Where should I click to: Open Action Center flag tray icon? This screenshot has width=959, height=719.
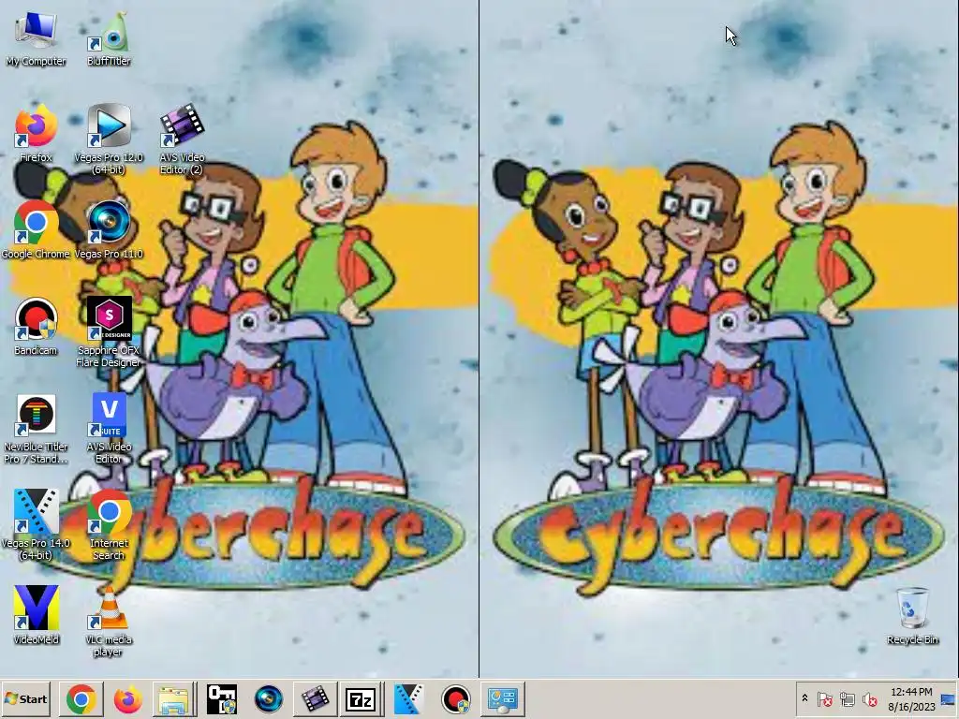824,698
